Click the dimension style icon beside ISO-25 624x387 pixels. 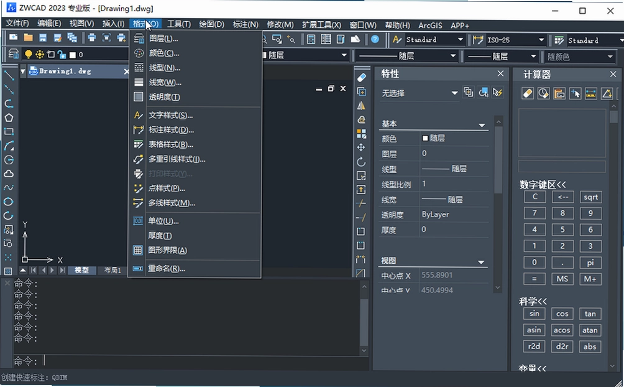click(478, 40)
